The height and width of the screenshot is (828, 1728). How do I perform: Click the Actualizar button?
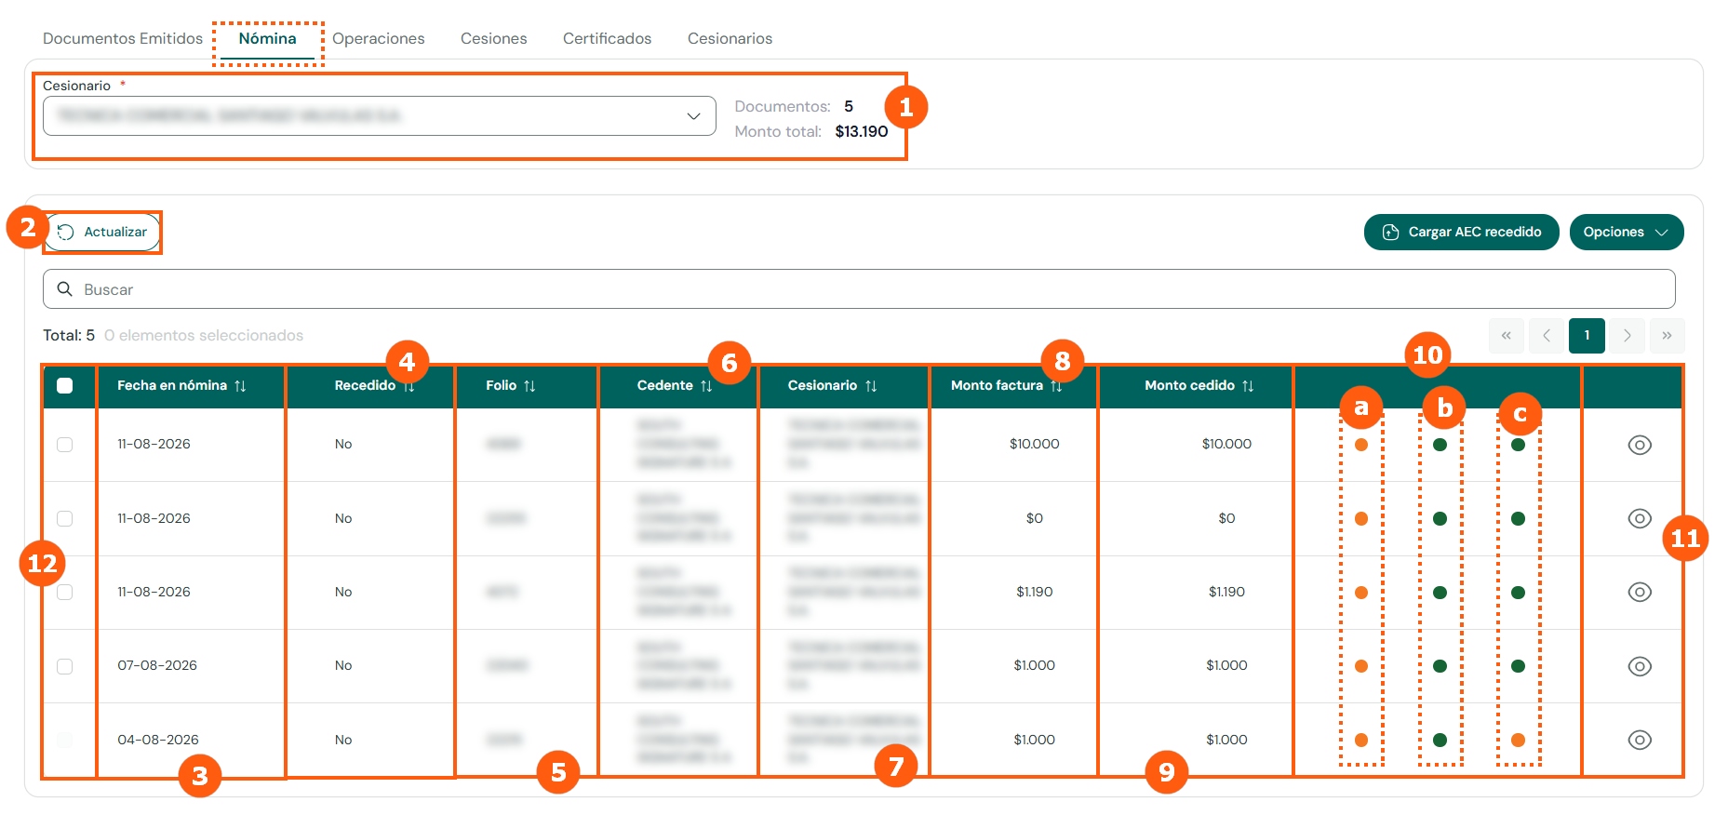[x=102, y=233]
